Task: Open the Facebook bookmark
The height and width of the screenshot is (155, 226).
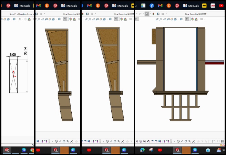Action: click(x=152, y=6)
